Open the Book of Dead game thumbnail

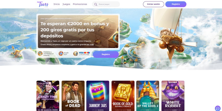click(73, 96)
